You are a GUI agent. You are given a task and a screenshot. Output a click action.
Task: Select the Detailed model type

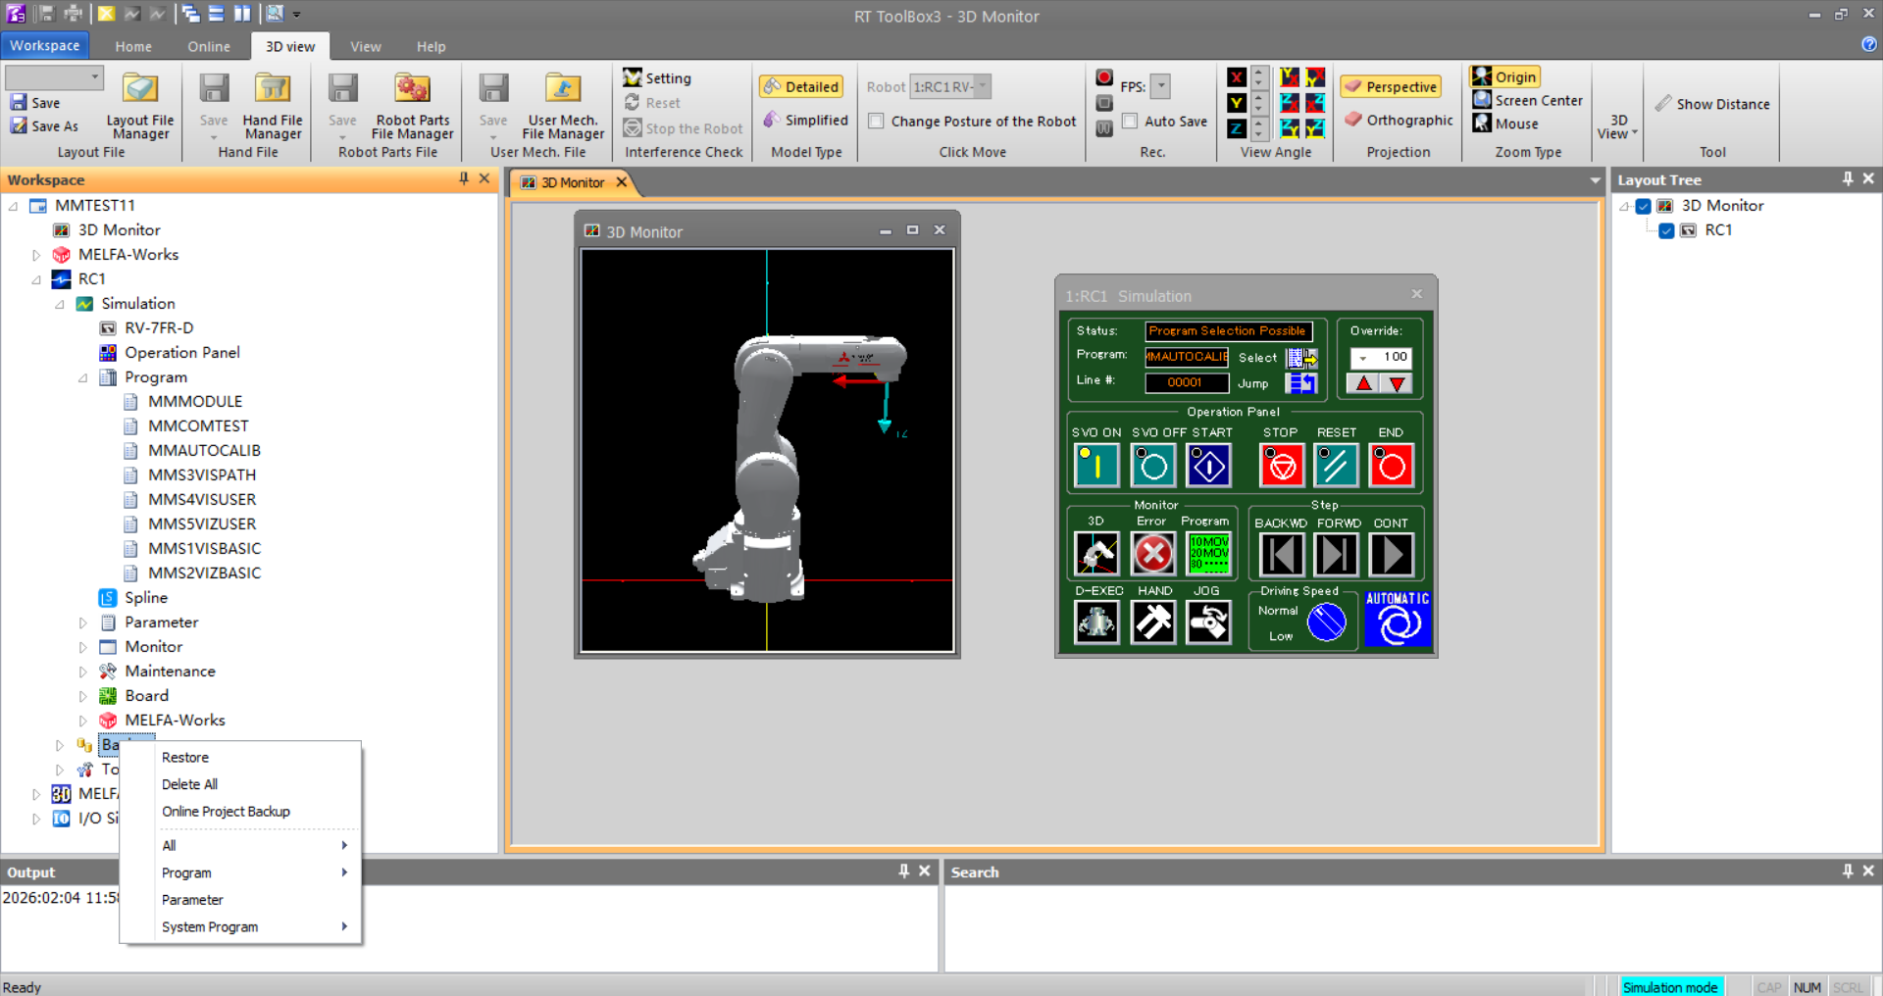point(801,86)
